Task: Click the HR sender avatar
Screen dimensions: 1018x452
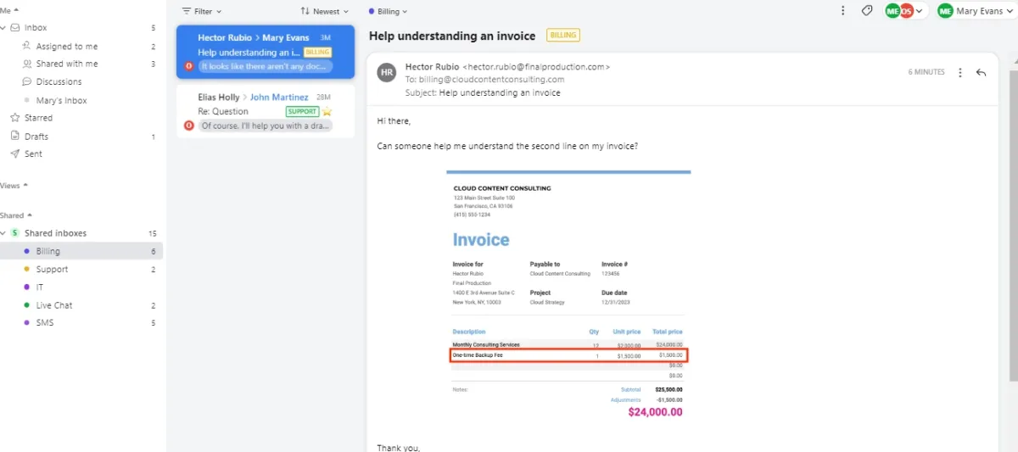Action: [387, 73]
